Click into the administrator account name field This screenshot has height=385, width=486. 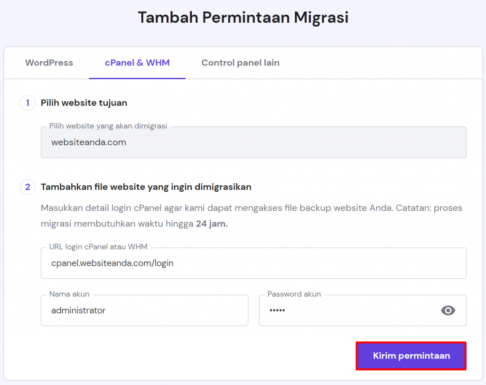click(144, 310)
